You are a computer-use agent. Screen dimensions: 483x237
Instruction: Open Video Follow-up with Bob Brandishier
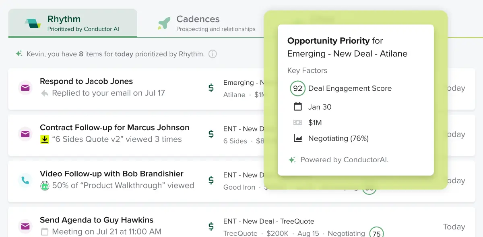[x=111, y=174]
